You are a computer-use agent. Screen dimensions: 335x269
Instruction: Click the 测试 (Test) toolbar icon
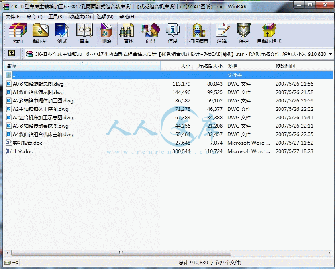[x=62, y=33]
